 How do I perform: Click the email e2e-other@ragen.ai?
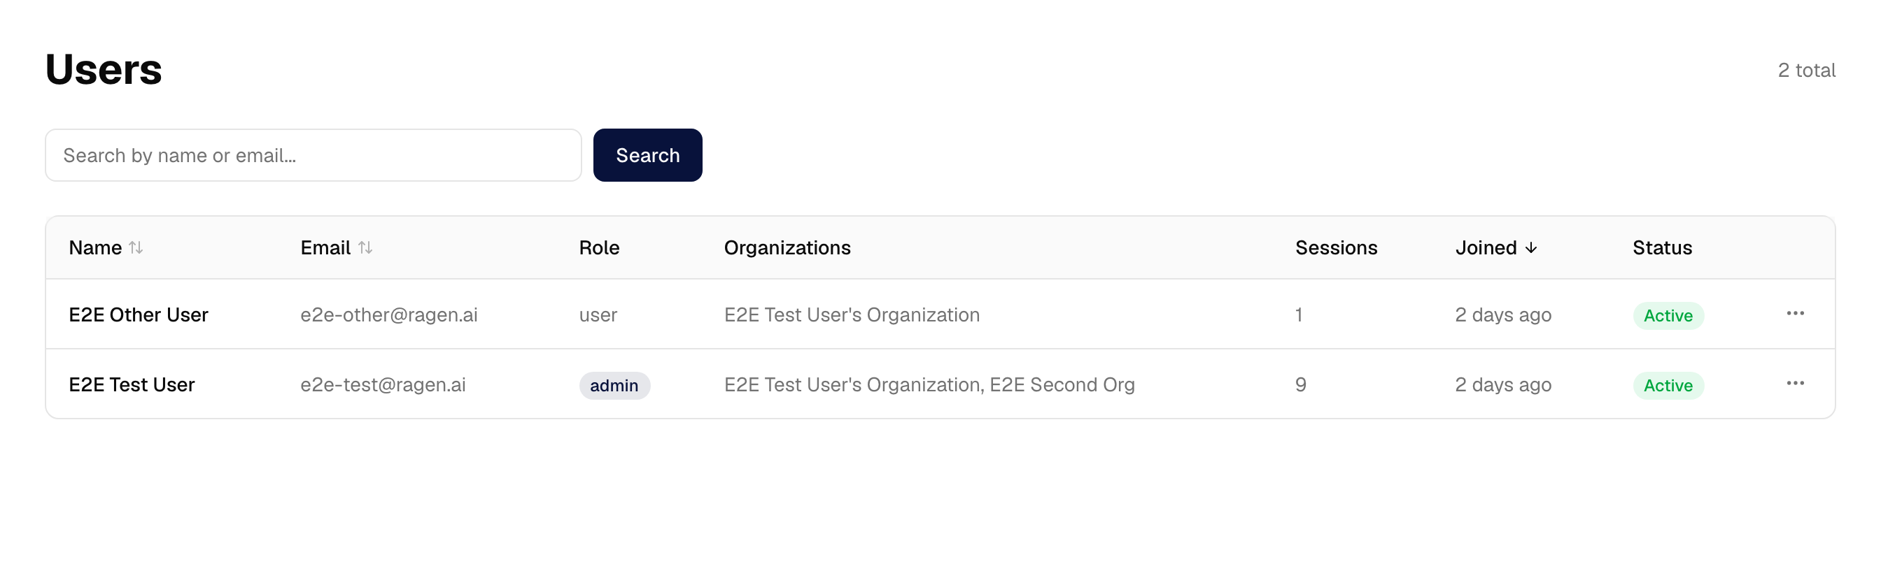(x=388, y=315)
